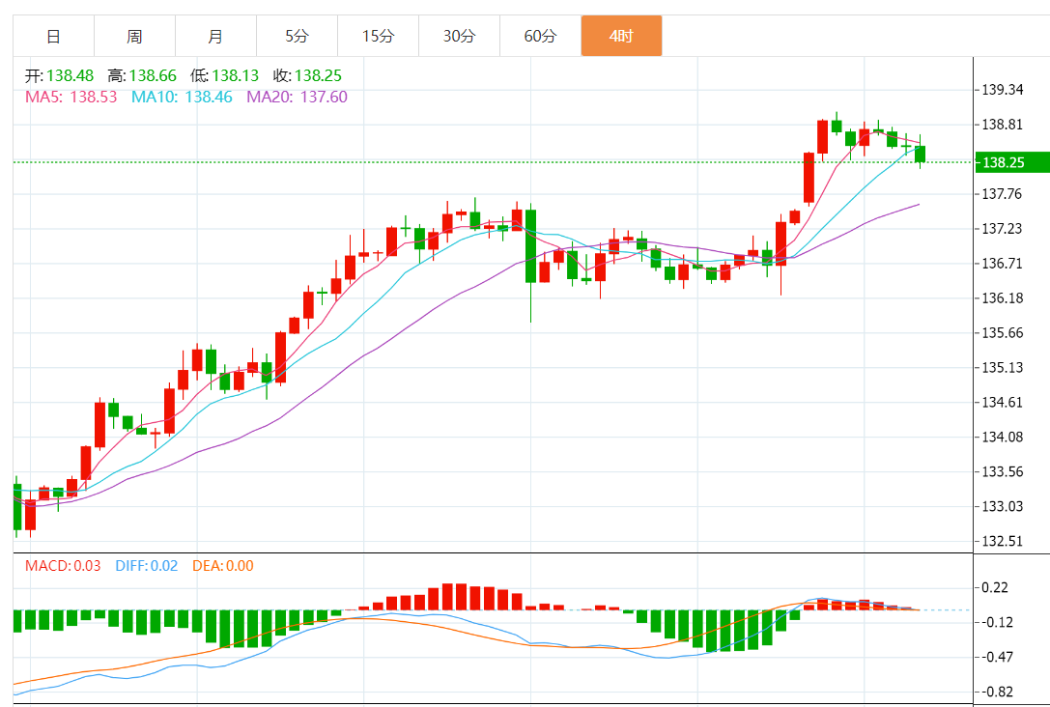Click the MACD: 0.03 label
Image resolution: width=1050 pixels, height=707 pixels.
(x=63, y=566)
